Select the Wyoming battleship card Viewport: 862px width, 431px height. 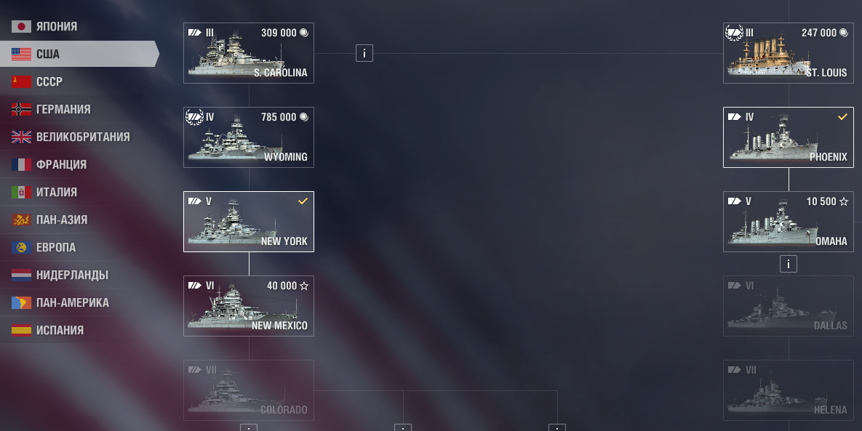249,137
